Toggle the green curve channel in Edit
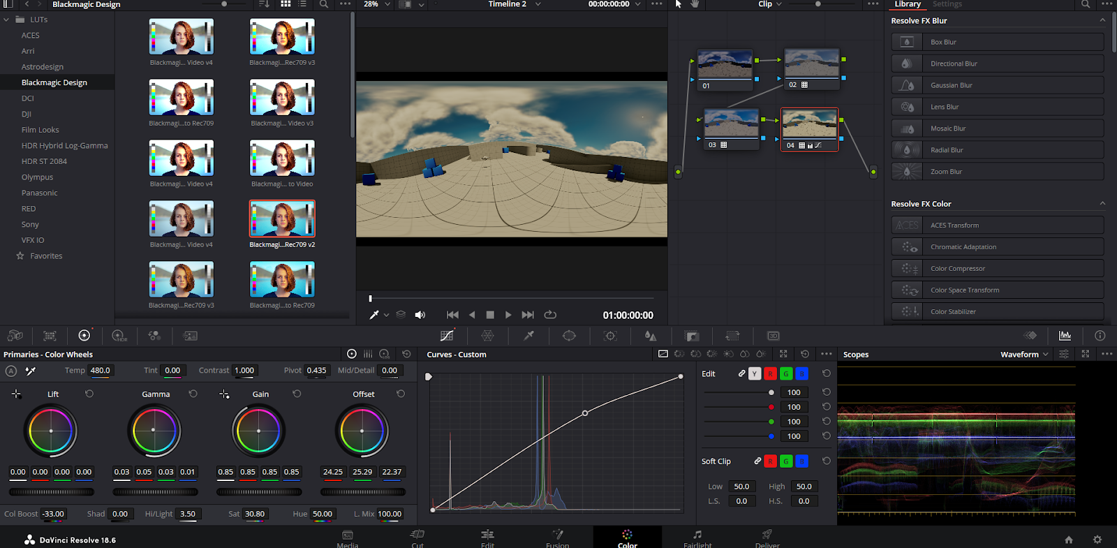 click(x=786, y=374)
